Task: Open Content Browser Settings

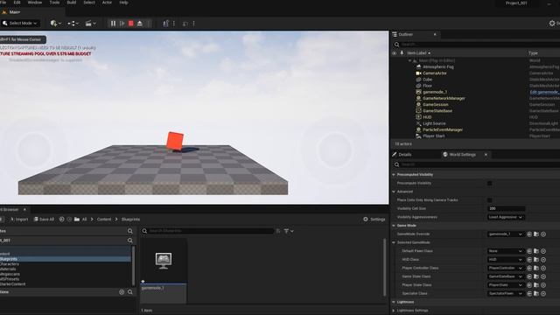Action: point(374,220)
